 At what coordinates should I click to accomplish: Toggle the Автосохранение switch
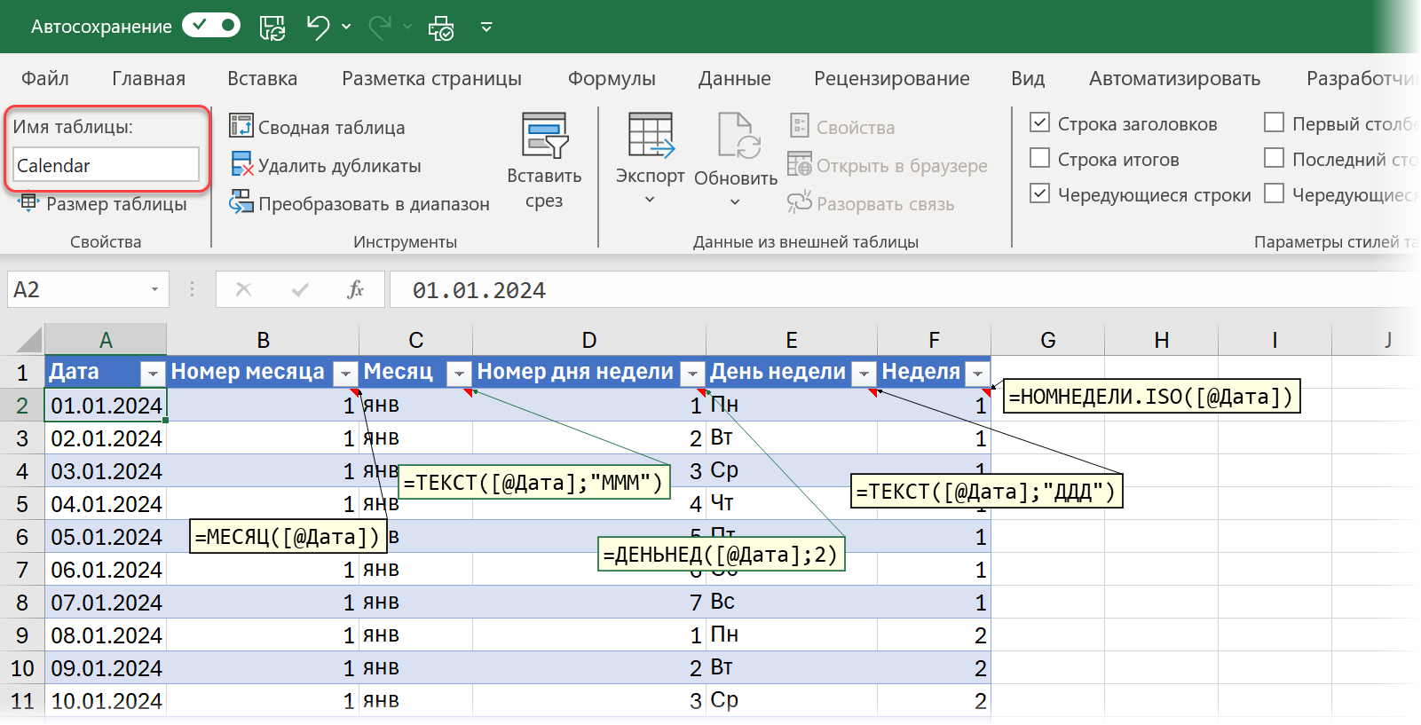pyautogui.click(x=211, y=26)
